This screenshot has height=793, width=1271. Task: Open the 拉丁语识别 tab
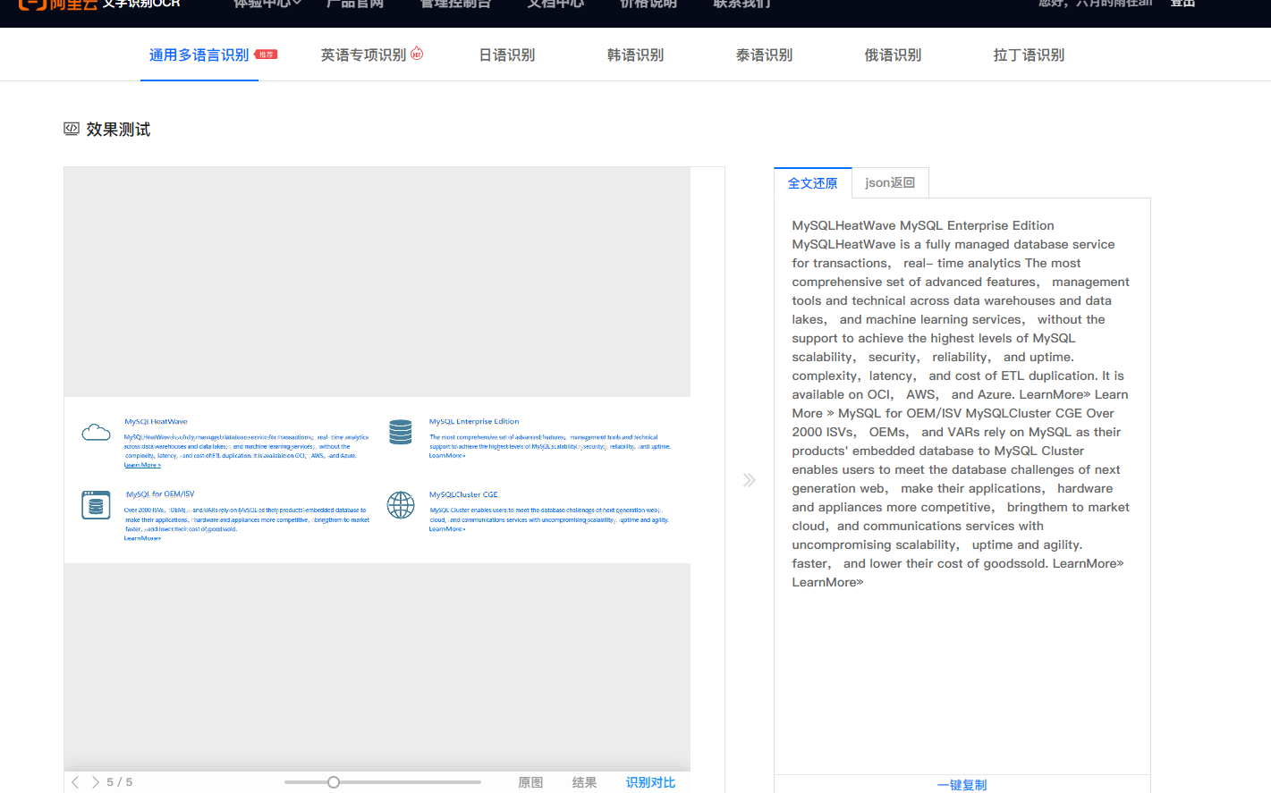coord(1029,55)
